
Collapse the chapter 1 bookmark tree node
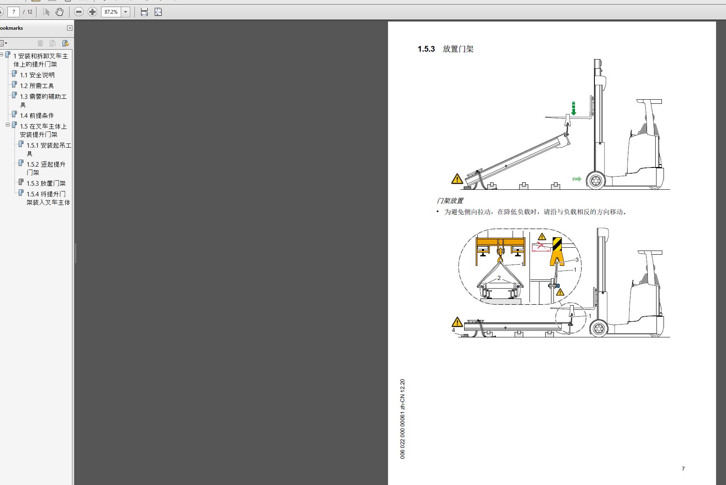click(x=1, y=54)
